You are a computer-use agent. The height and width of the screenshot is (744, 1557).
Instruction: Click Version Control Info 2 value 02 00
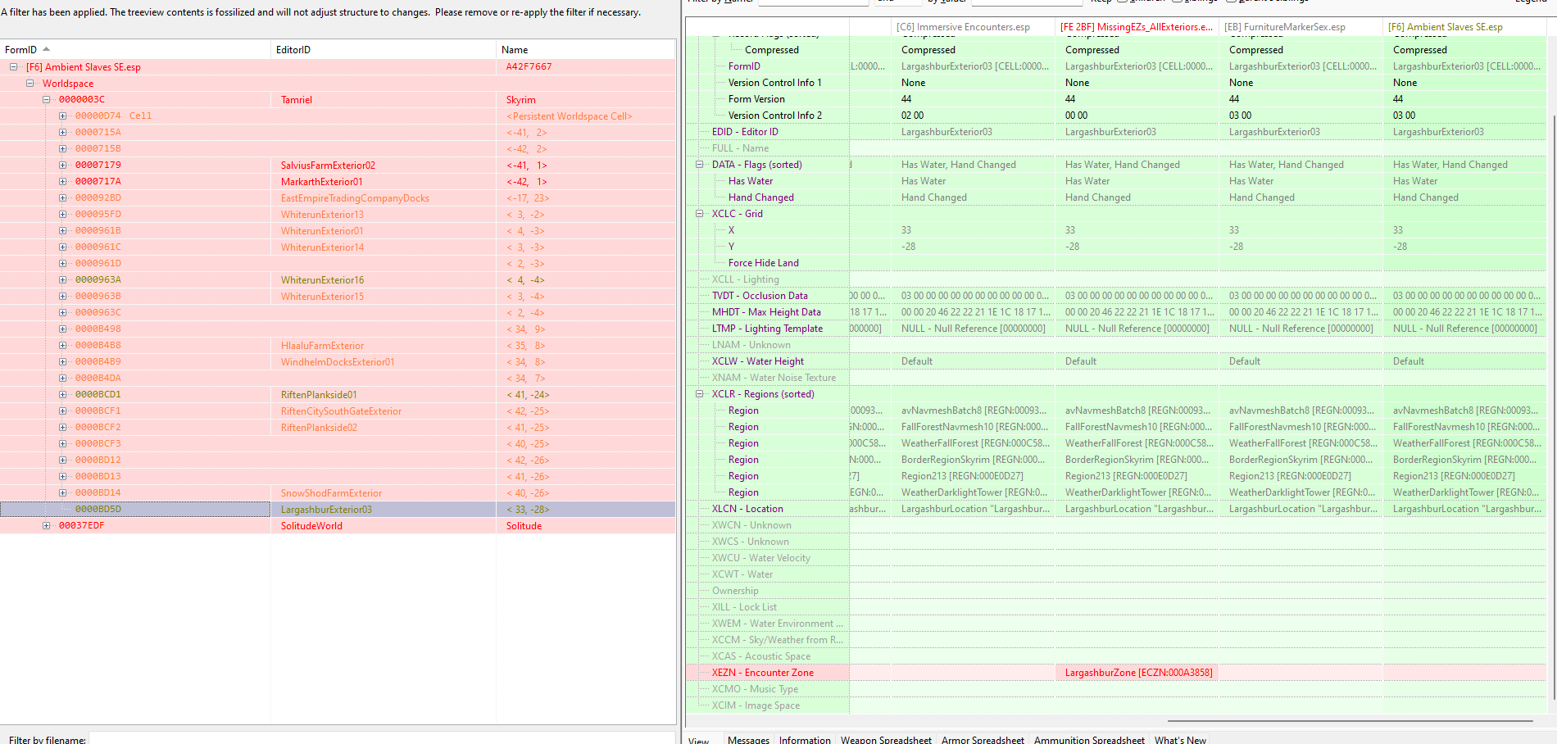click(912, 116)
